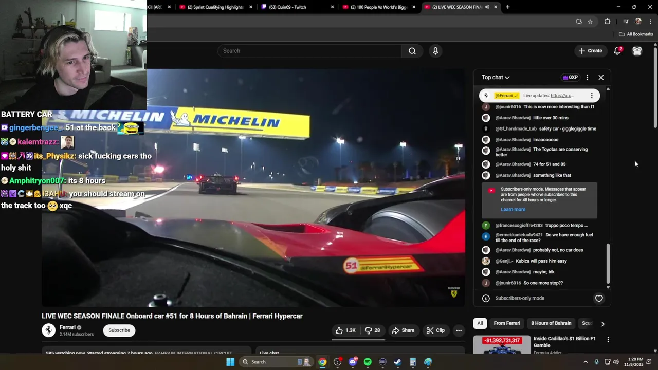Image resolution: width=658 pixels, height=370 pixels.
Task: Switch to the Quin69 Twitch tab
Action: click(288, 7)
